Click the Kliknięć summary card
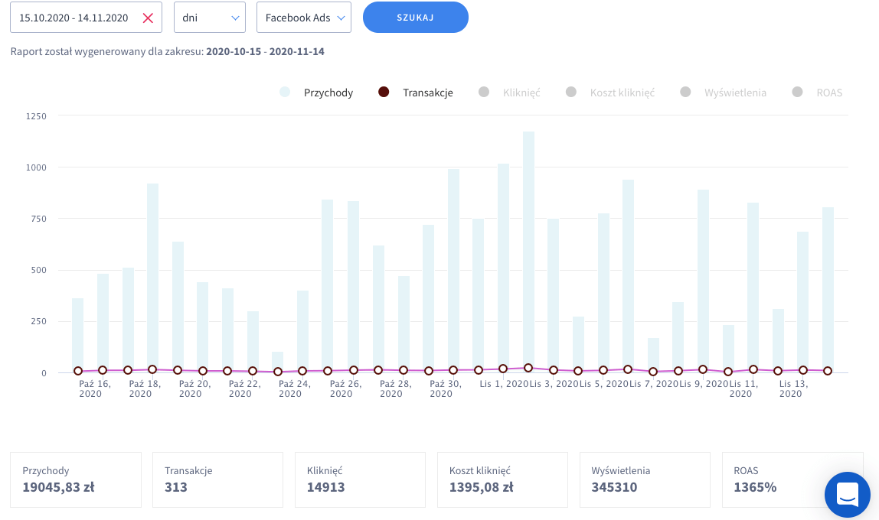 tap(360, 479)
